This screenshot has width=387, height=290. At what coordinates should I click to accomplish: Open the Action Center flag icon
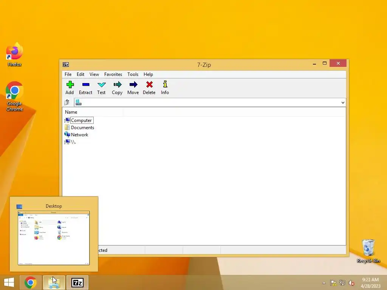point(333,283)
